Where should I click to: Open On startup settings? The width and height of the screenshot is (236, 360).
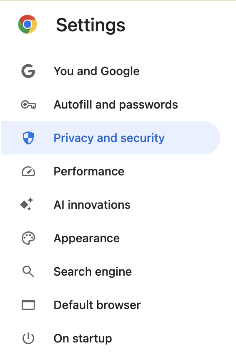point(110,338)
